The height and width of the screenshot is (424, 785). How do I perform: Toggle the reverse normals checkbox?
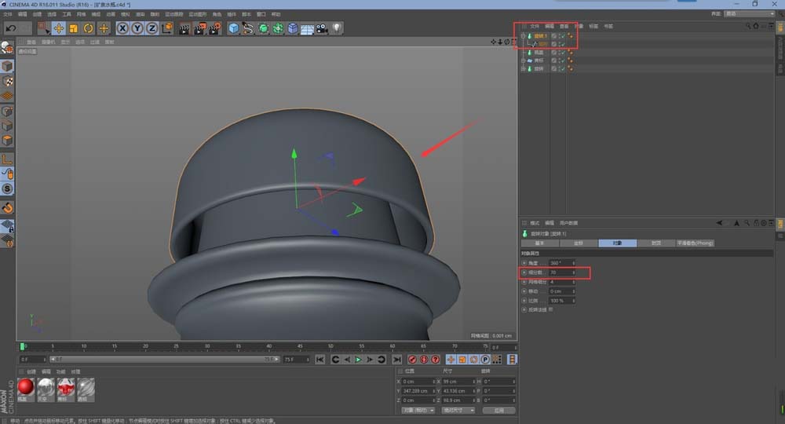click(550, 309)
